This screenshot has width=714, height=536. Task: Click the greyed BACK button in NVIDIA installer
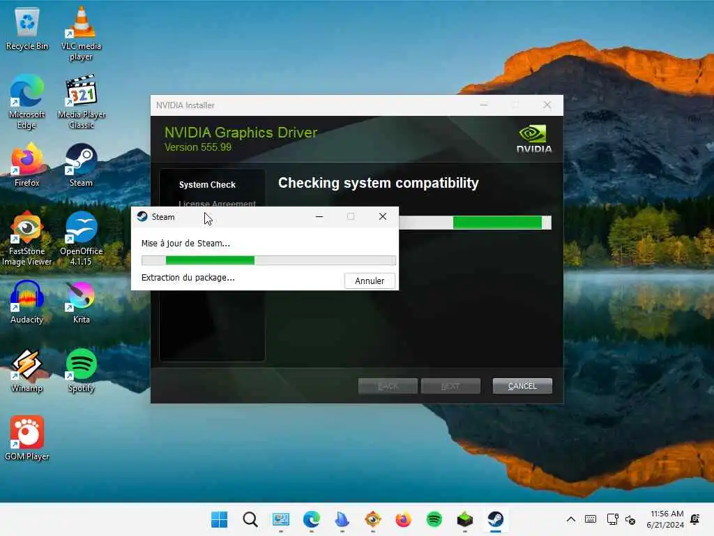click(x=388, y=386)
